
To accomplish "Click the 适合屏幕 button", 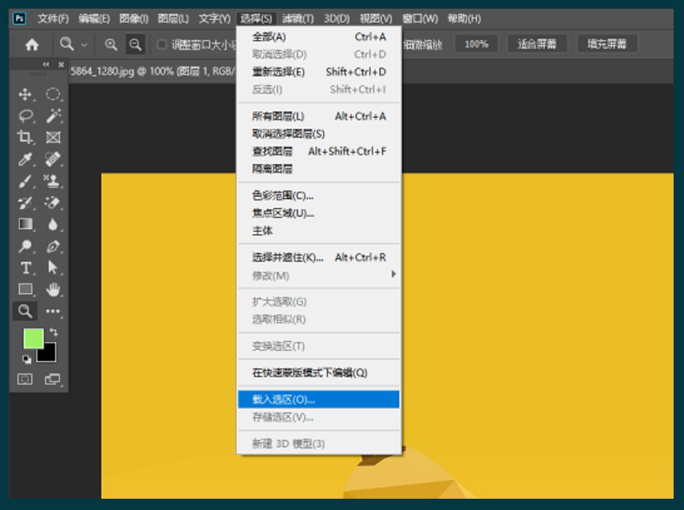I will [x=536, y=43].
